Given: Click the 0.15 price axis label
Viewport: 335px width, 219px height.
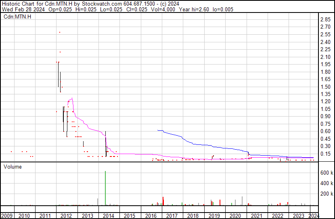Looking at the screenshot, I should click(x=325, y=154).
